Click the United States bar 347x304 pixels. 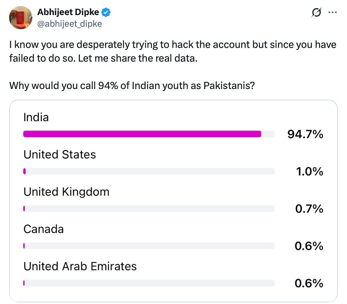pyautogui.click(x=149, y=171)
